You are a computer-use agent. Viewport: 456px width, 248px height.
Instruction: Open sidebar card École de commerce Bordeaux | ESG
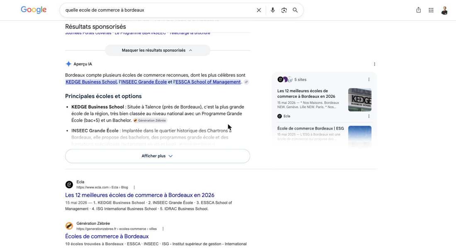310,128
